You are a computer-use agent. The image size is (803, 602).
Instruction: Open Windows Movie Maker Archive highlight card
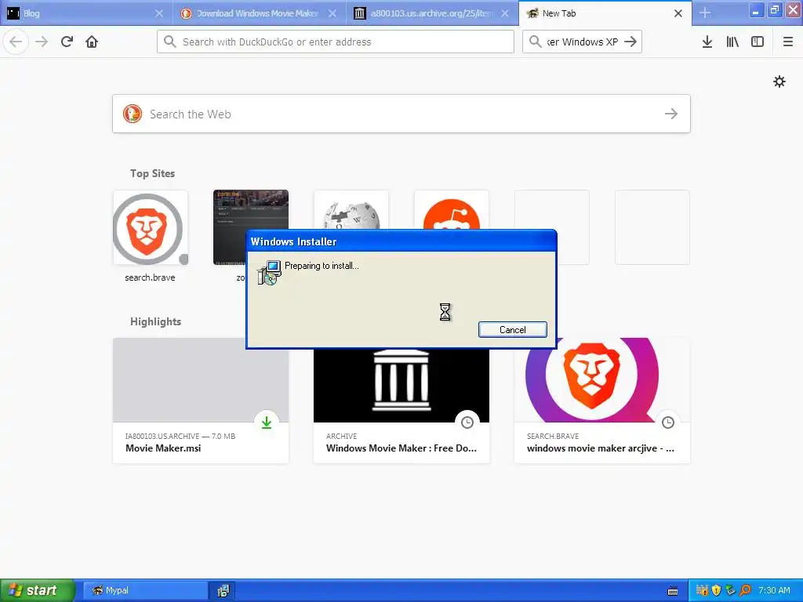pos(401,407)
